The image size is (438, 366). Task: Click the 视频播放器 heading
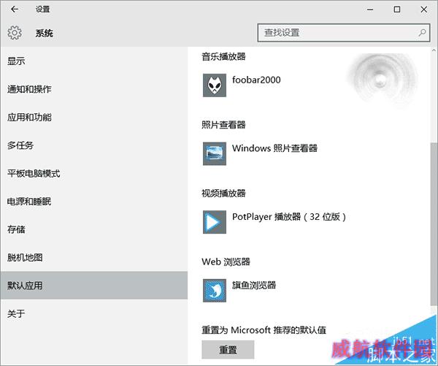[x=223, y=193]
